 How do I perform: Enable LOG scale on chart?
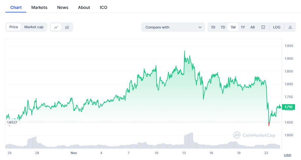pos(277,27)
